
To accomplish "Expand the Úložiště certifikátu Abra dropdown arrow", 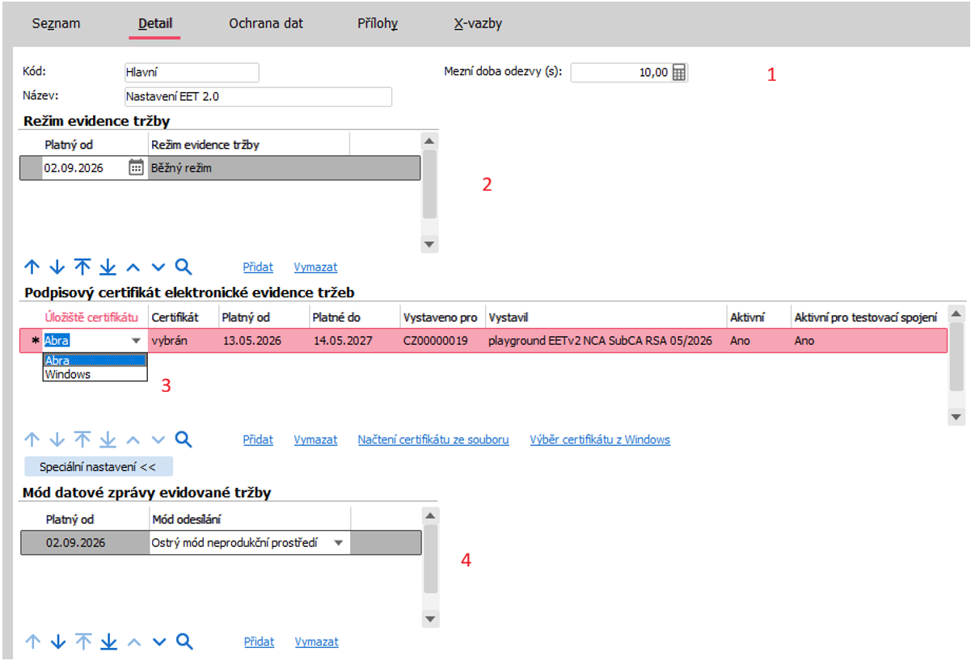I will [136, 341].
